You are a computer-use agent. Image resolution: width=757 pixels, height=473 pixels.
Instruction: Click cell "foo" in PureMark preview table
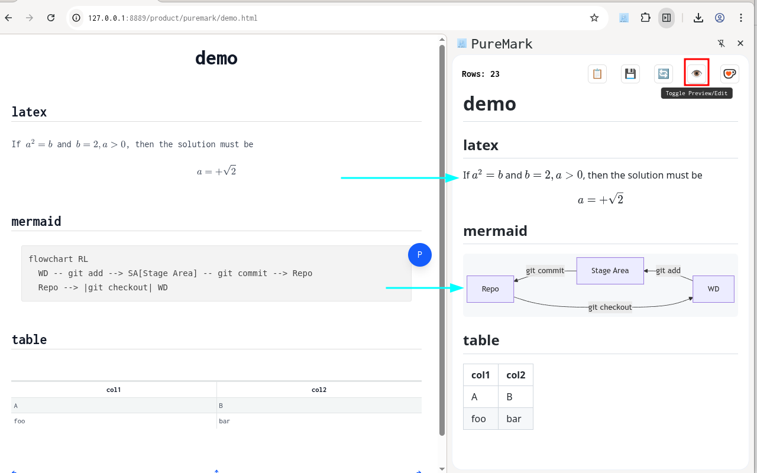coord(481,419)
